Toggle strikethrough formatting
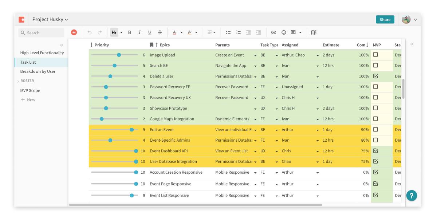The width and height of the screenshot is (437, 224). click(x=160, y=32)
